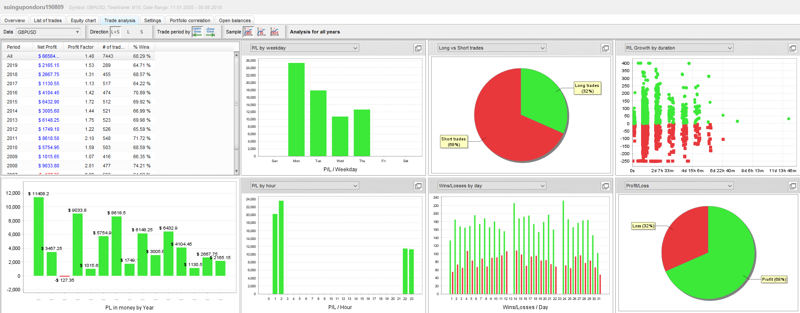Maximize the Long vs Short trades panel
Viewport: 800px width, 313px height.
point(605,48)
